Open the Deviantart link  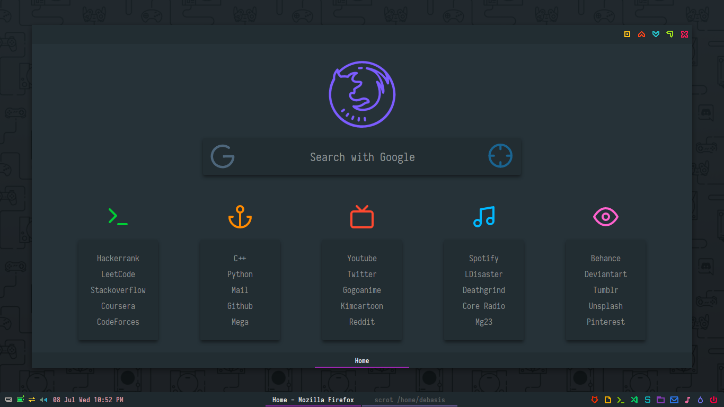pyautogui.click(x=606, y=274)
